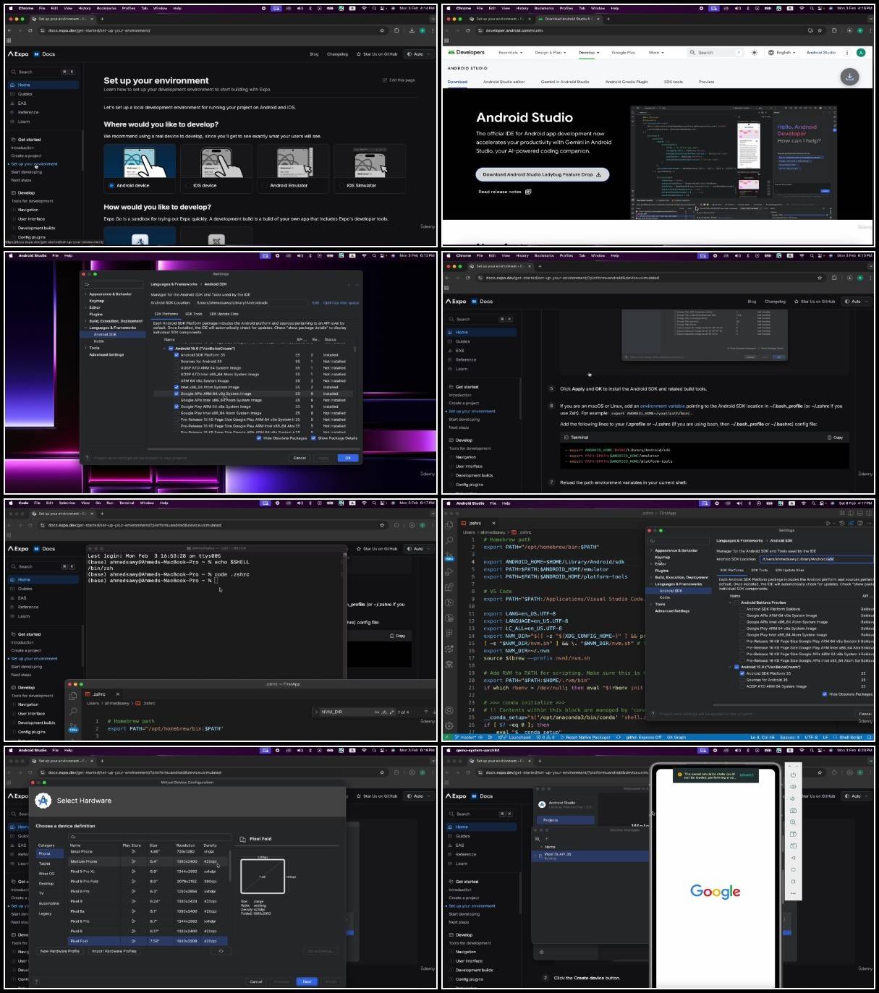Toggle the theme sun icon on Android developers site
The image size is (879, 993).
[755, 52]
